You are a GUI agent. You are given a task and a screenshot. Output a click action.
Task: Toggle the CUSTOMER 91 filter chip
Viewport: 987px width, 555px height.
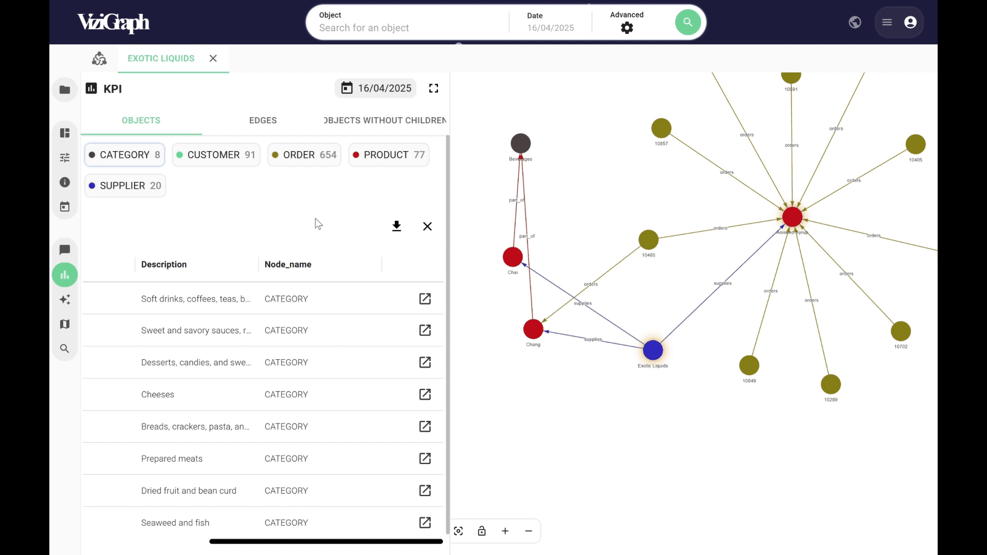tap(215, 155)
